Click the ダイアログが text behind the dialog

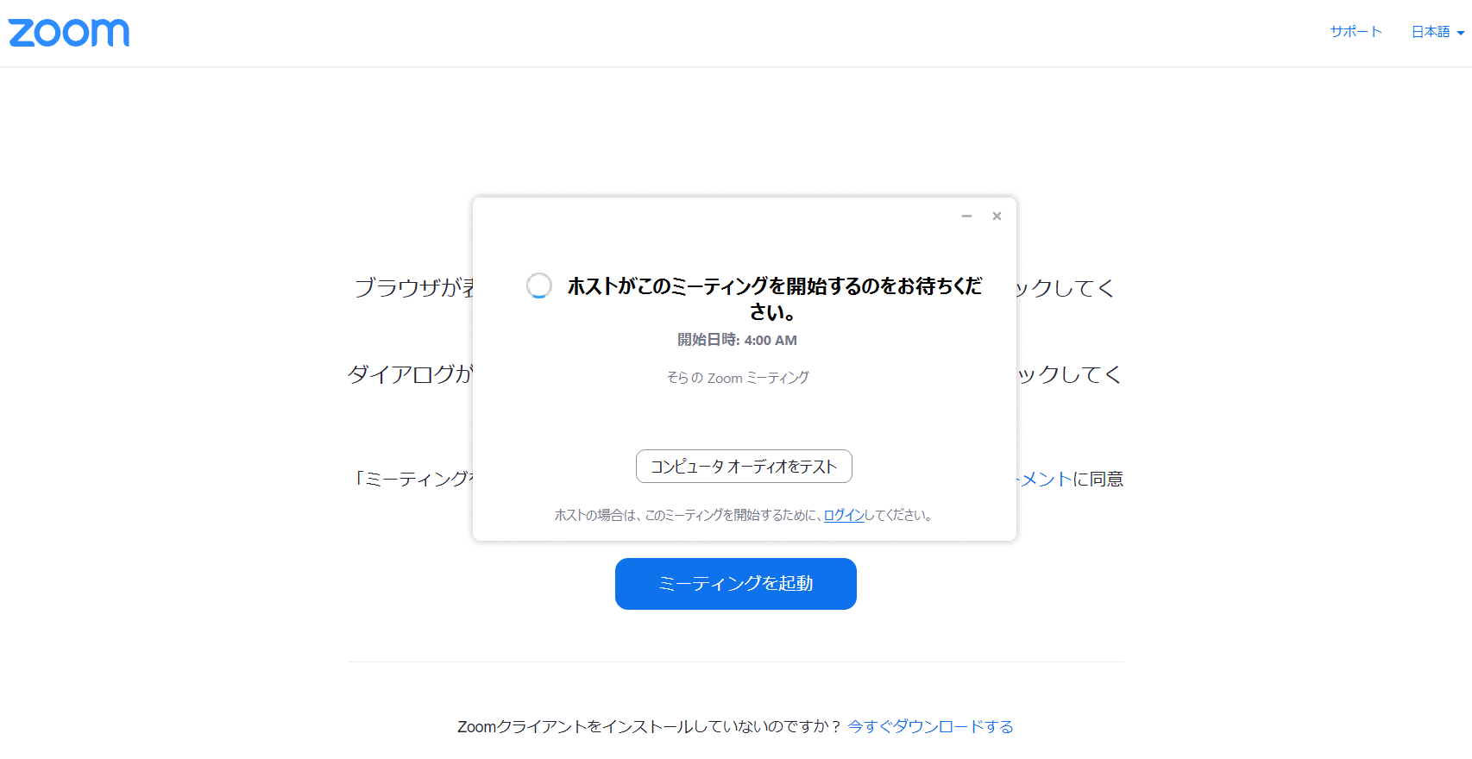pyautogui.click(x=409, y=374)
